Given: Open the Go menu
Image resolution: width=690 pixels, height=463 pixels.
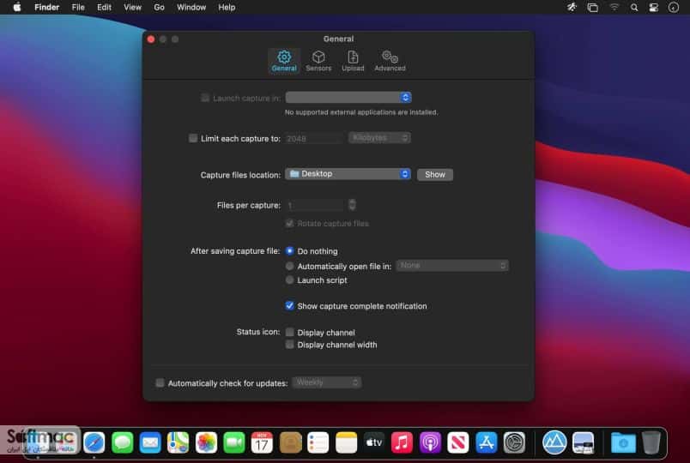Looking at the screenshot, I should click(159, 7).
